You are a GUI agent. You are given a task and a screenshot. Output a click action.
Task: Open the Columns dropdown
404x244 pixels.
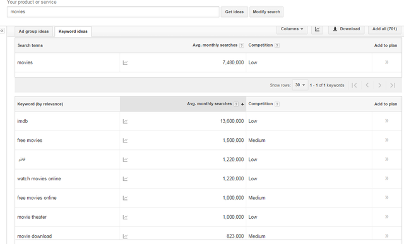(x=292, y=29)
